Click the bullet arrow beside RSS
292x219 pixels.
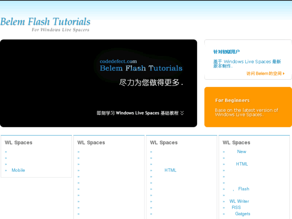click(x=224, y=208)
